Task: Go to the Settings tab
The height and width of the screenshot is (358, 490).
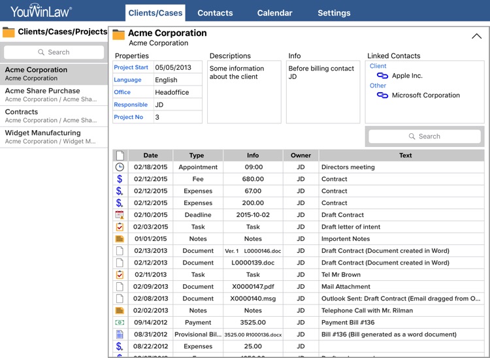Action: [x=334, y=13]
